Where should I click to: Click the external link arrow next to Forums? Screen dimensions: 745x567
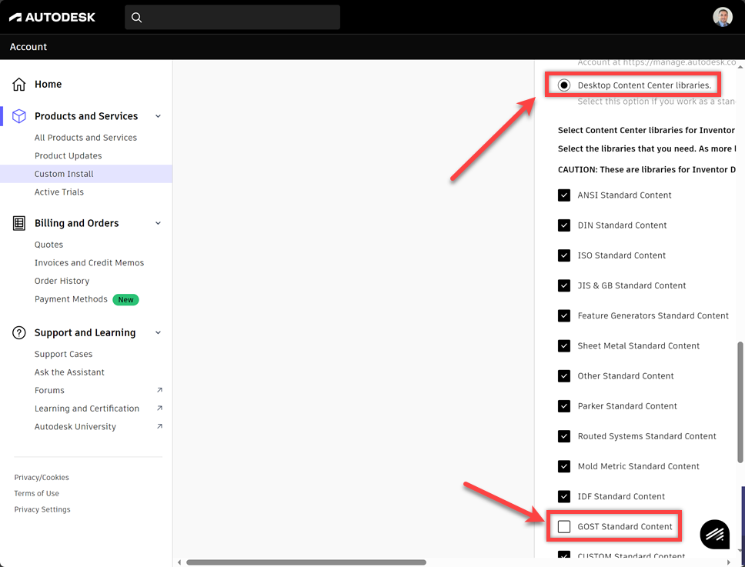(x=159, y=390)
